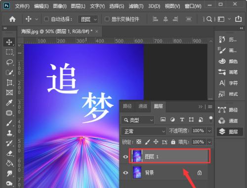This screenshot has height=188, width=247.
Task: Open the Layers panel flyout menu
Action: pyautogui.click(x=210, y=107)
